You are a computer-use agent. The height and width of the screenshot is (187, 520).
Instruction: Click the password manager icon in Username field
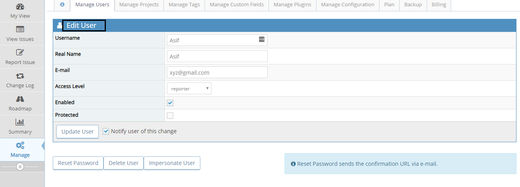262,39
